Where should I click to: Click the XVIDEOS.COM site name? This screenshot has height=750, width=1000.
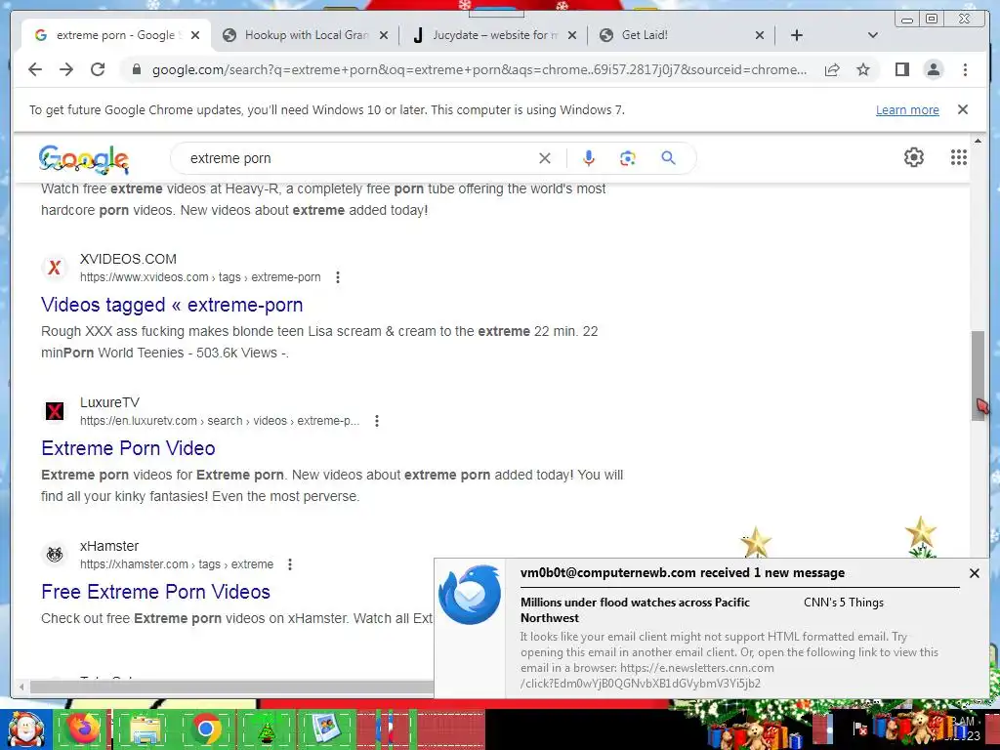(x=128, y=259)
